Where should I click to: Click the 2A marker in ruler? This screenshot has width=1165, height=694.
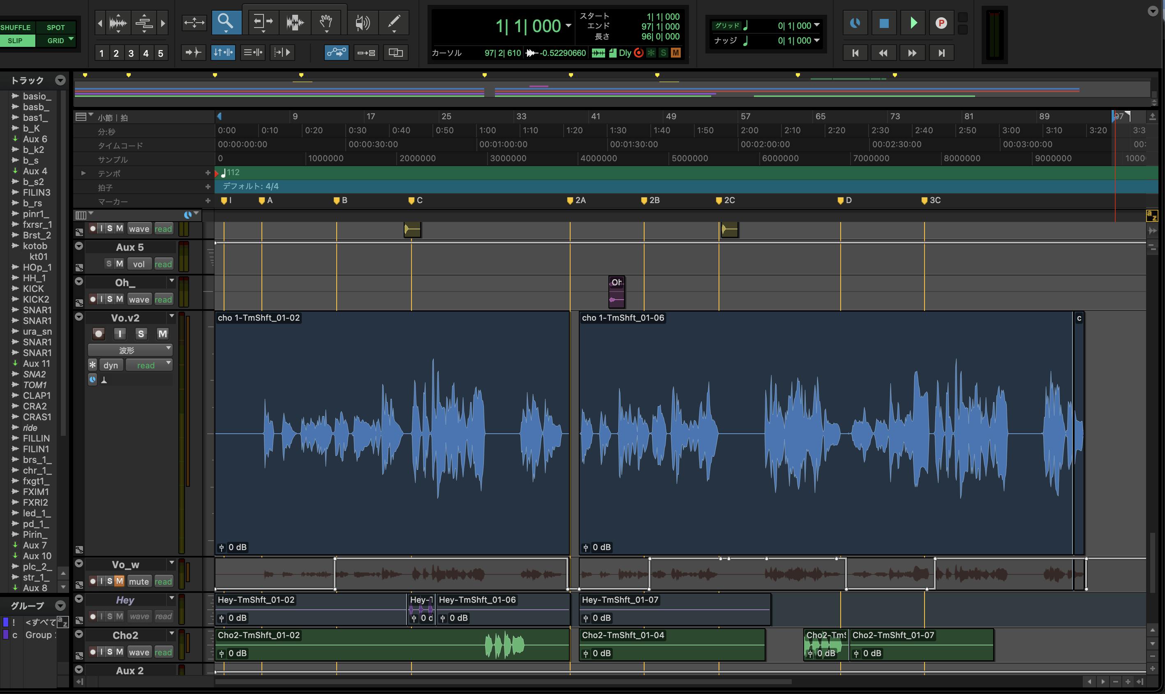[x=570, y=201]
